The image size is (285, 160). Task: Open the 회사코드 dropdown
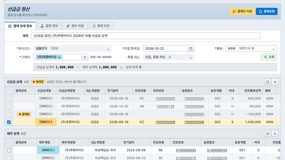click(72, 48)
